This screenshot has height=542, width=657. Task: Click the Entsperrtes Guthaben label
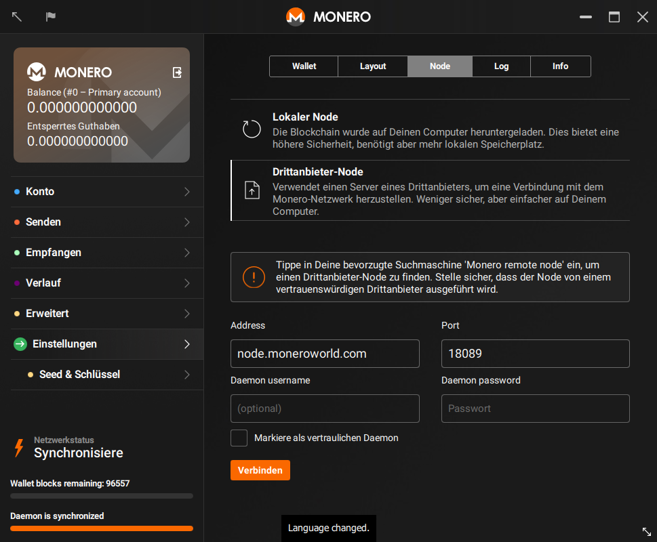point(73,126)
